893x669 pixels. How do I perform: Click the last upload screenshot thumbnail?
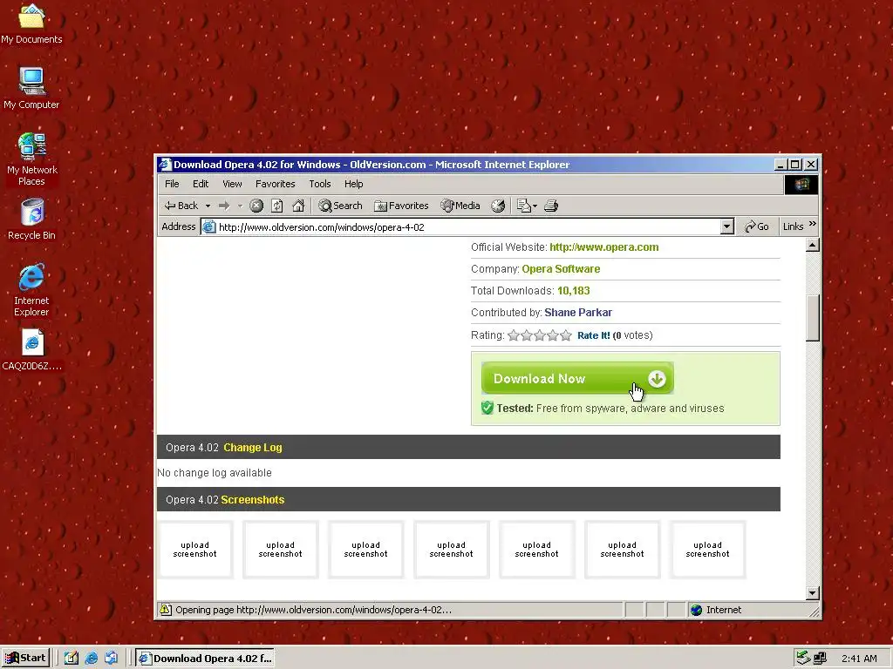pyautogui.click(x=707, y=550)
